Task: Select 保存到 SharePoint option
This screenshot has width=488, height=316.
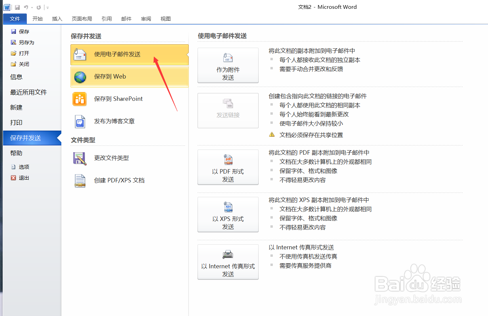Action: click(129, 99)
